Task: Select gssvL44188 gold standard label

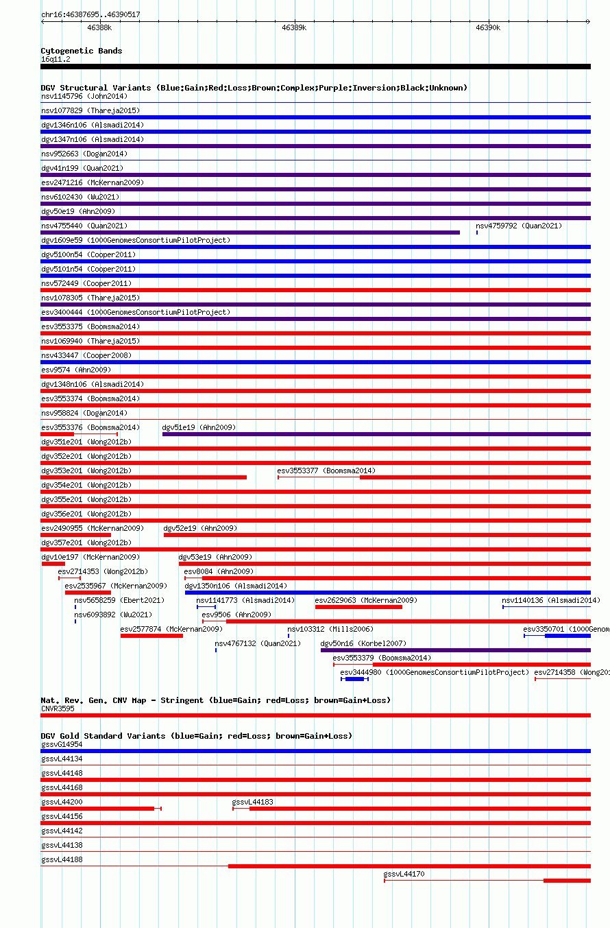Action: 62,859
